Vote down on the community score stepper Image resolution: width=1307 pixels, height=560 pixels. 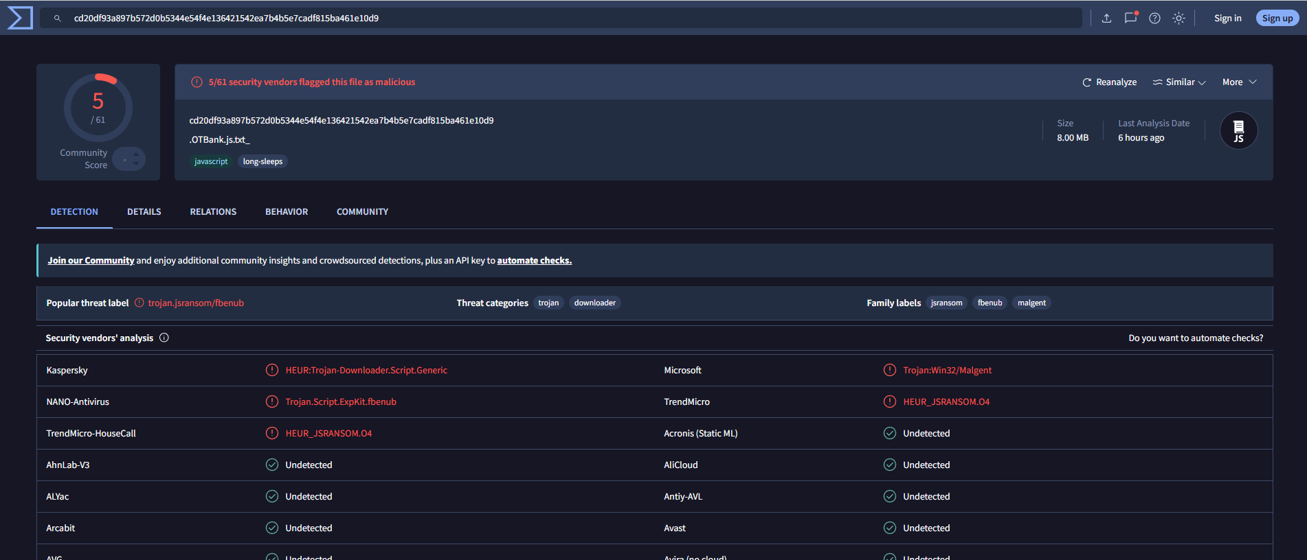pos(136,163)
